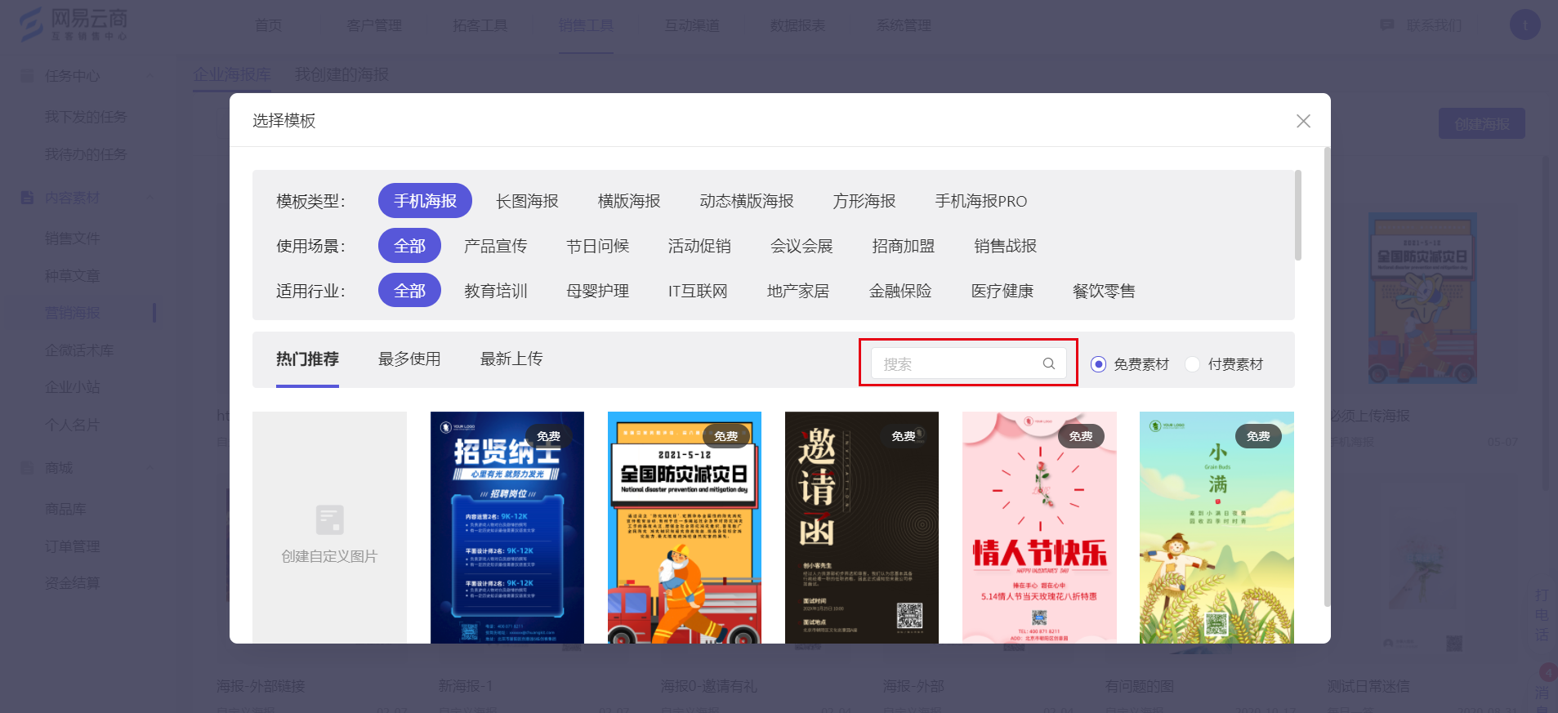Collapse the 商城 sidebar section
1558x713 pixels.
(x=150, y=468)
